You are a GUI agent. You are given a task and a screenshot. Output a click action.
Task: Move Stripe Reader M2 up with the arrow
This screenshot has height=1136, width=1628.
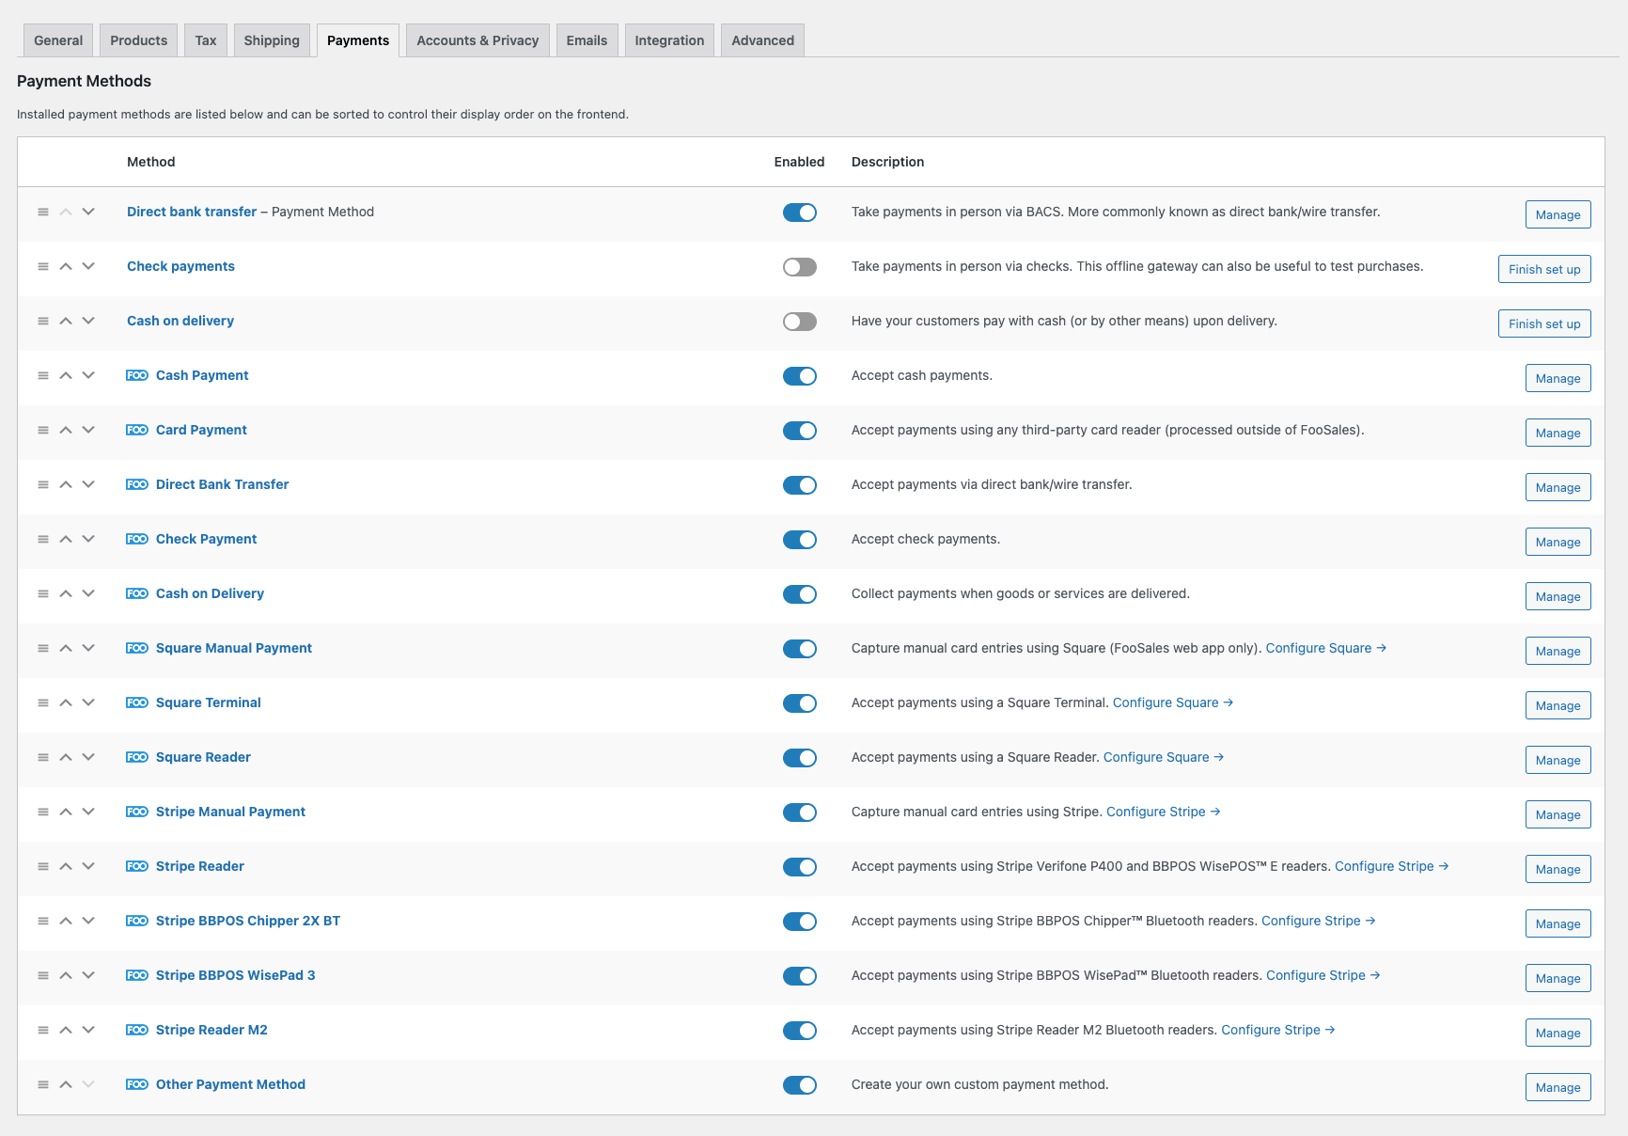point(66,1030)
